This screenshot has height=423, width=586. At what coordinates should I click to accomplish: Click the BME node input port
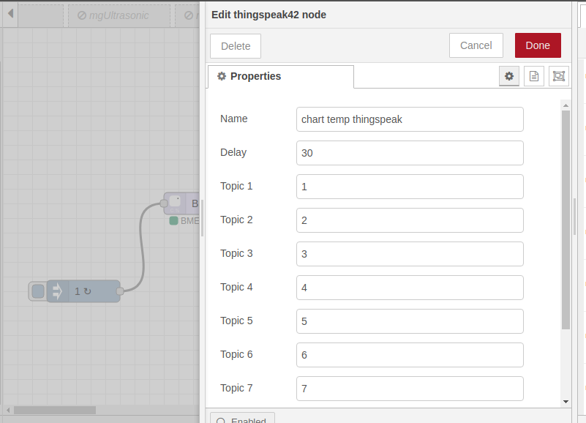coord(163,203)
